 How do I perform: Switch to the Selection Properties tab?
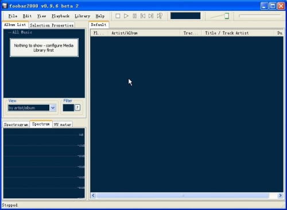point(52,25)
